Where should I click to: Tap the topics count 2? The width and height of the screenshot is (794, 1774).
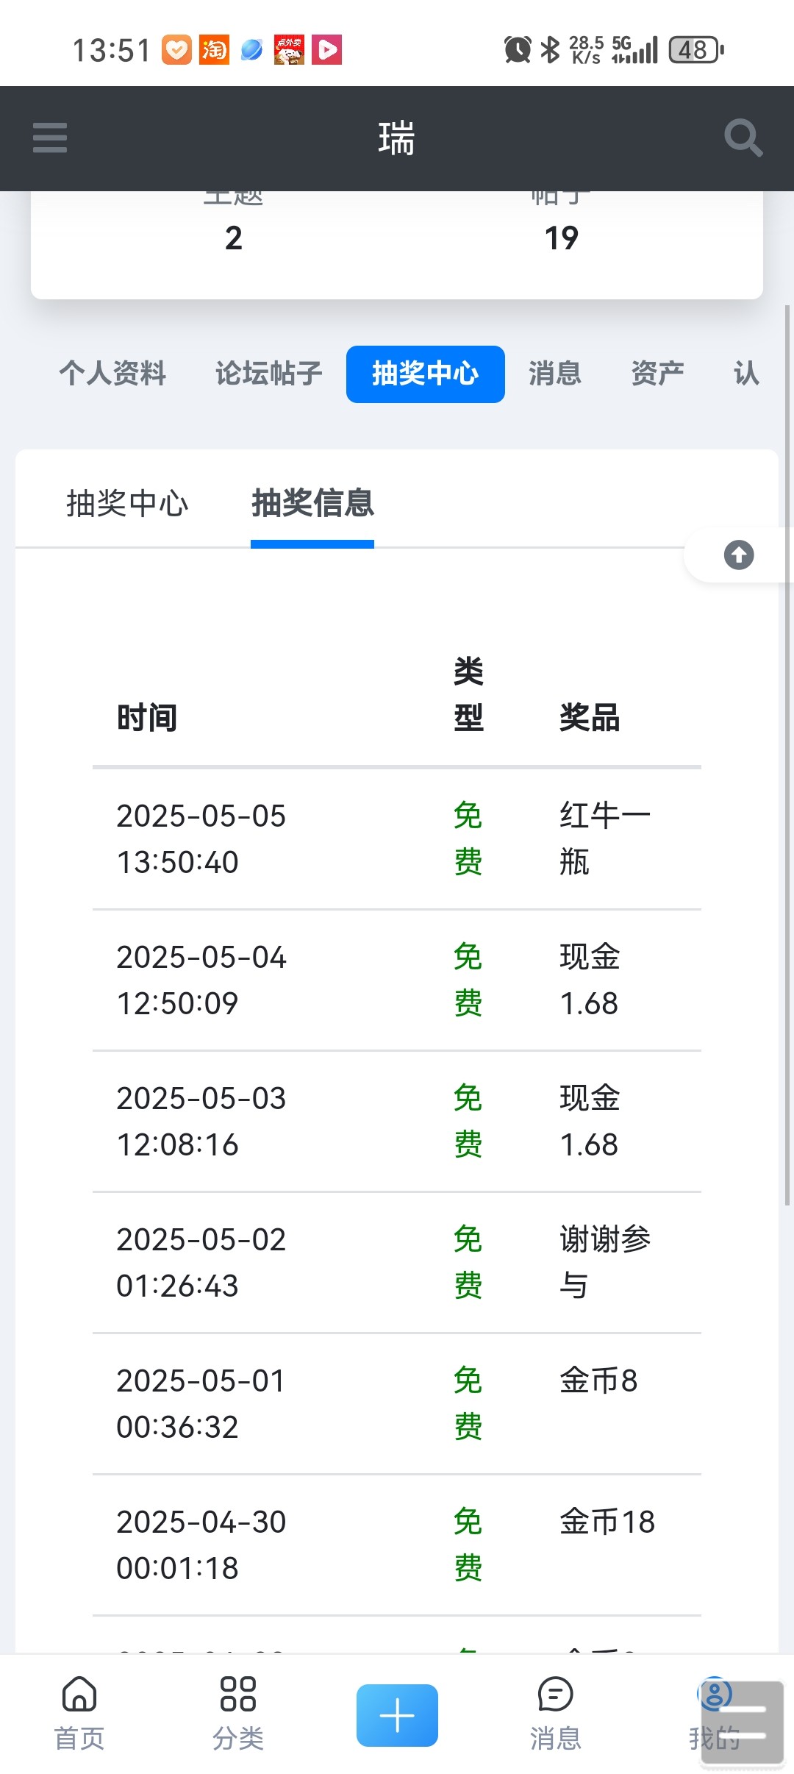tap(233, 238)
